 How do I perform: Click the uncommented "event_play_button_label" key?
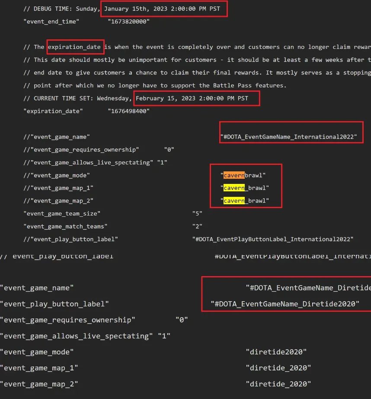pos(54,304)
